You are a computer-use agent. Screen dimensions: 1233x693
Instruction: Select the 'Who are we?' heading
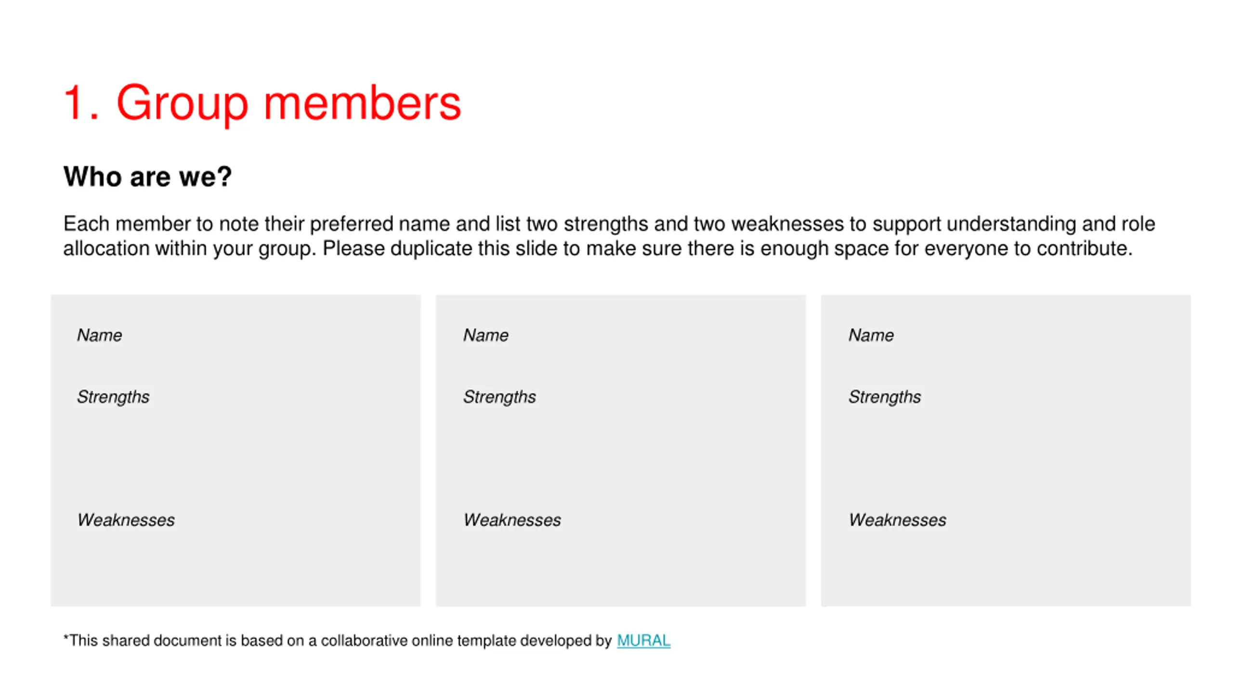pos(147,177)
